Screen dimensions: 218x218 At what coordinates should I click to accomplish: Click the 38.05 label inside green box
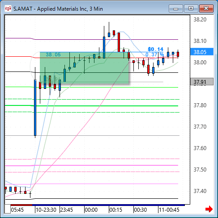53,54
